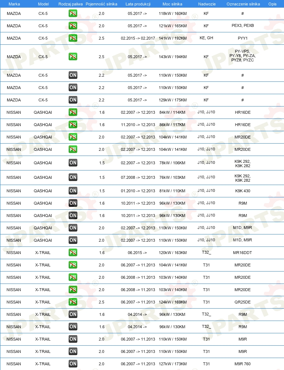Image resolution: width=284 pixels, height=370 pixels.
Task: Click petrol fuel icon in CX-5 141kW/192KM row
Action: pos(73,38)
